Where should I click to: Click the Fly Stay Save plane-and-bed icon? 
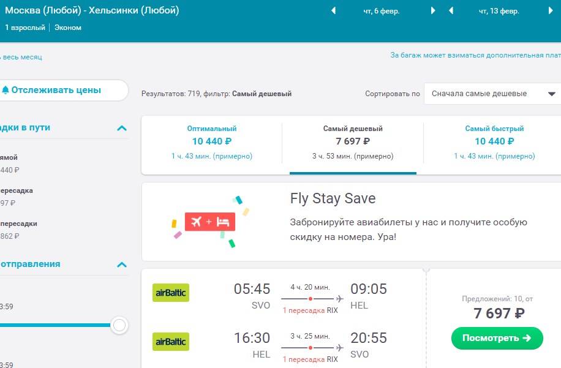(210, 222)
